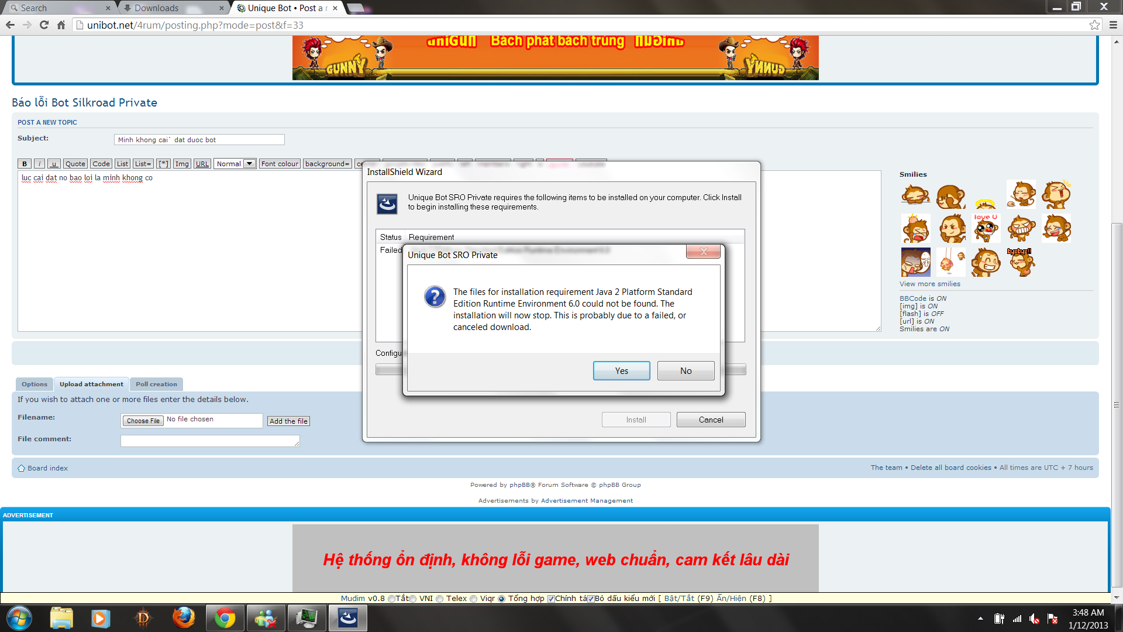Click the background= BBCode button
The image size is (1123, 632).
(327, 164)
